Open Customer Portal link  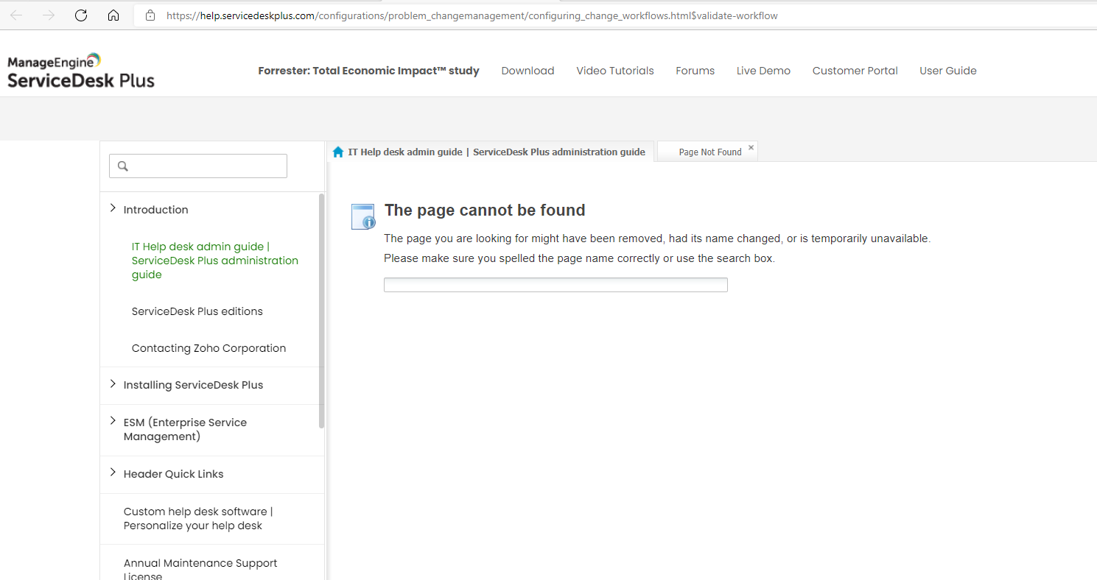tap(855, 71)
